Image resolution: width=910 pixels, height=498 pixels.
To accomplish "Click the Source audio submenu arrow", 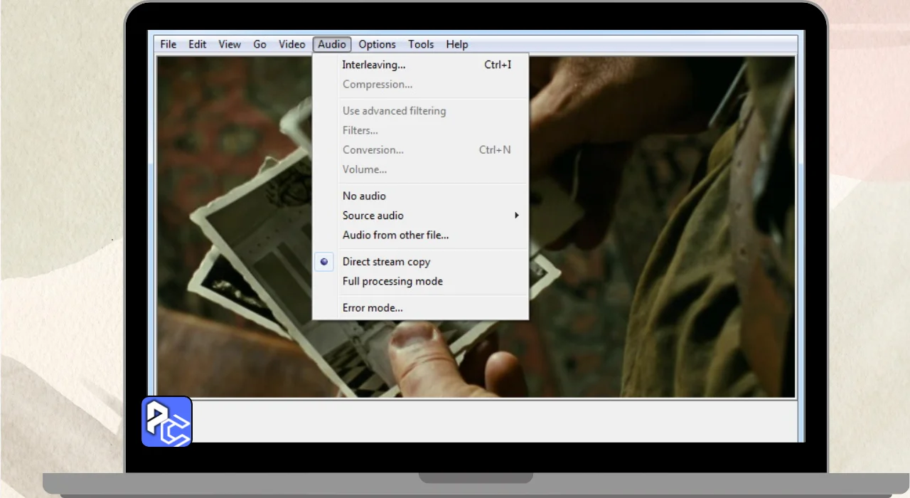I will click(517, 216).
